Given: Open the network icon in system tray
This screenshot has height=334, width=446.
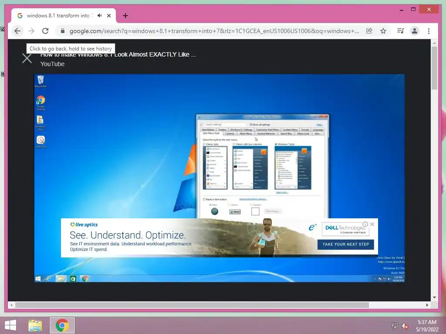Looking at the screenshot, I should pyautogui.click(x=395, y=325).
